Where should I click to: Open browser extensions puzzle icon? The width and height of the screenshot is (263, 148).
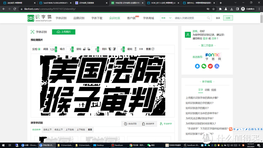pos(220,9)
